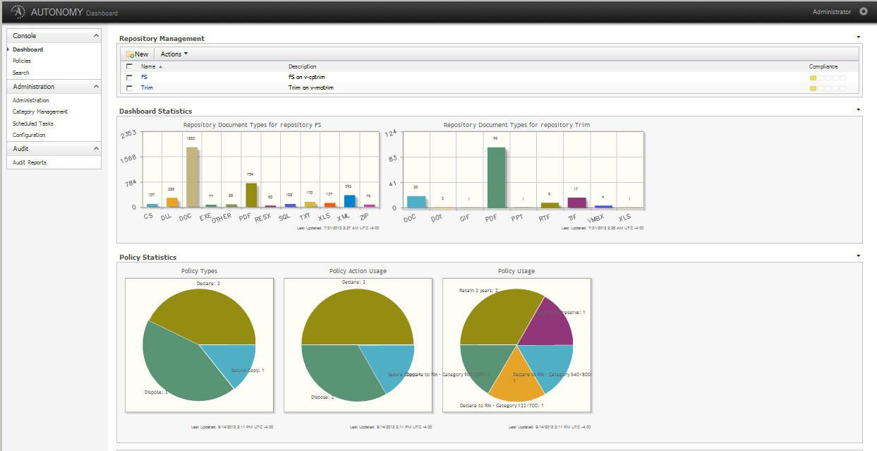Go to Category Management

(x=40, y=112)
